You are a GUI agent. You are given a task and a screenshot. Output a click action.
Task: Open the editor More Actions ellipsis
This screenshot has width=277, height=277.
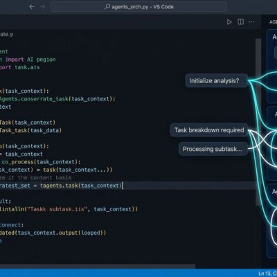[x=251, y=22]
